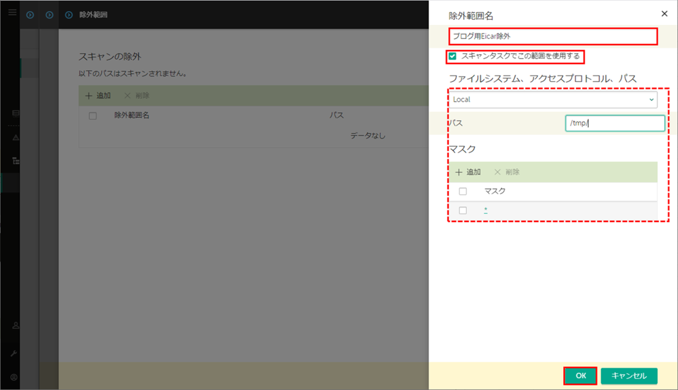Screen dimensions: 678x390
Task: Confirm the exclusion with OK
Action: 580,374
